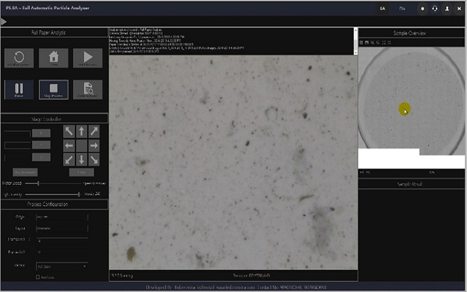Click the log panel scrollbar down arrow

[x=356, y=53]
